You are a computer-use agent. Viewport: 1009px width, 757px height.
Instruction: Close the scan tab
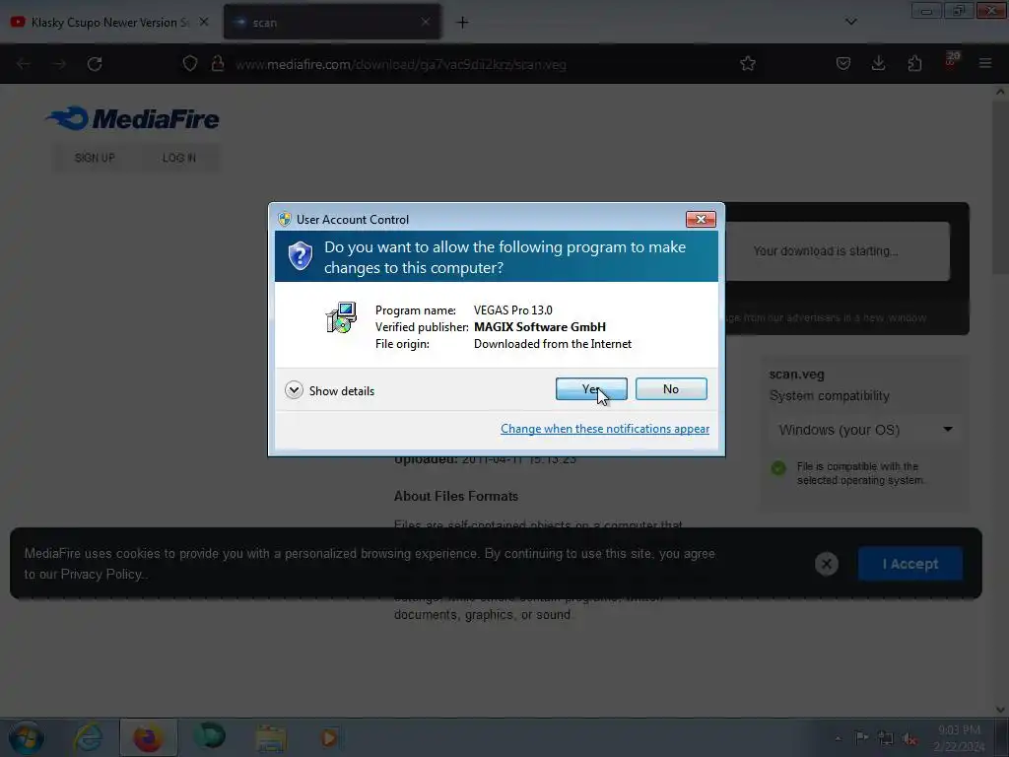point(426,22)
